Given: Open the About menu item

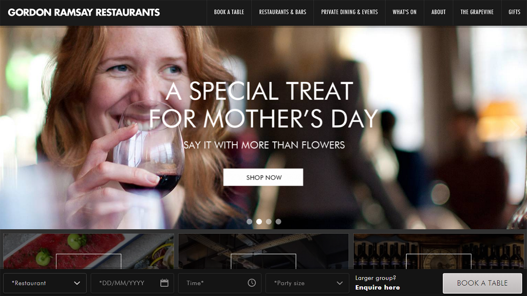Looking at the screenshot, I should point(438,12).
